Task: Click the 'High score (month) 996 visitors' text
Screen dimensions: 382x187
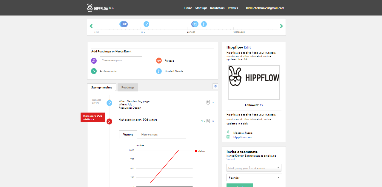Action: coord(138,120)
